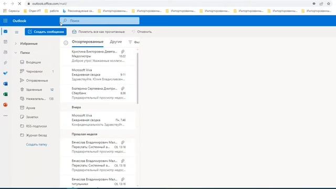Click Создать папку link
The height and width of the screenshot is (189, 336).
(36, 144)
